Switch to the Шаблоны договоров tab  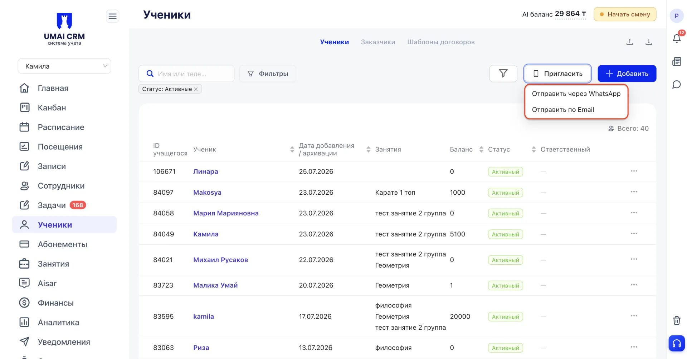click(441, 42)
